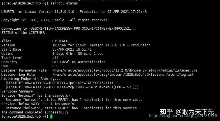Click the last oracle@1828c3e2c4b6 prompt

pyautogui.click(x=25, y=117)
